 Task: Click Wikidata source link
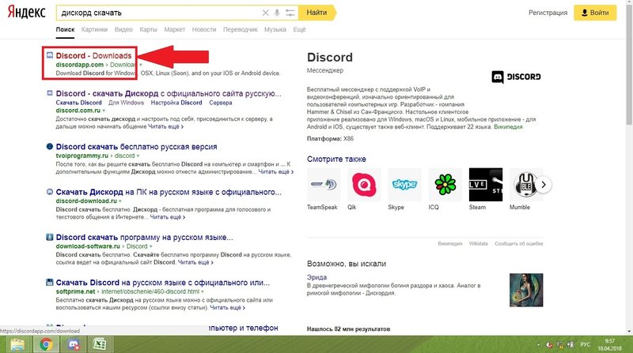pyautogui.click(x=479, y=243)
